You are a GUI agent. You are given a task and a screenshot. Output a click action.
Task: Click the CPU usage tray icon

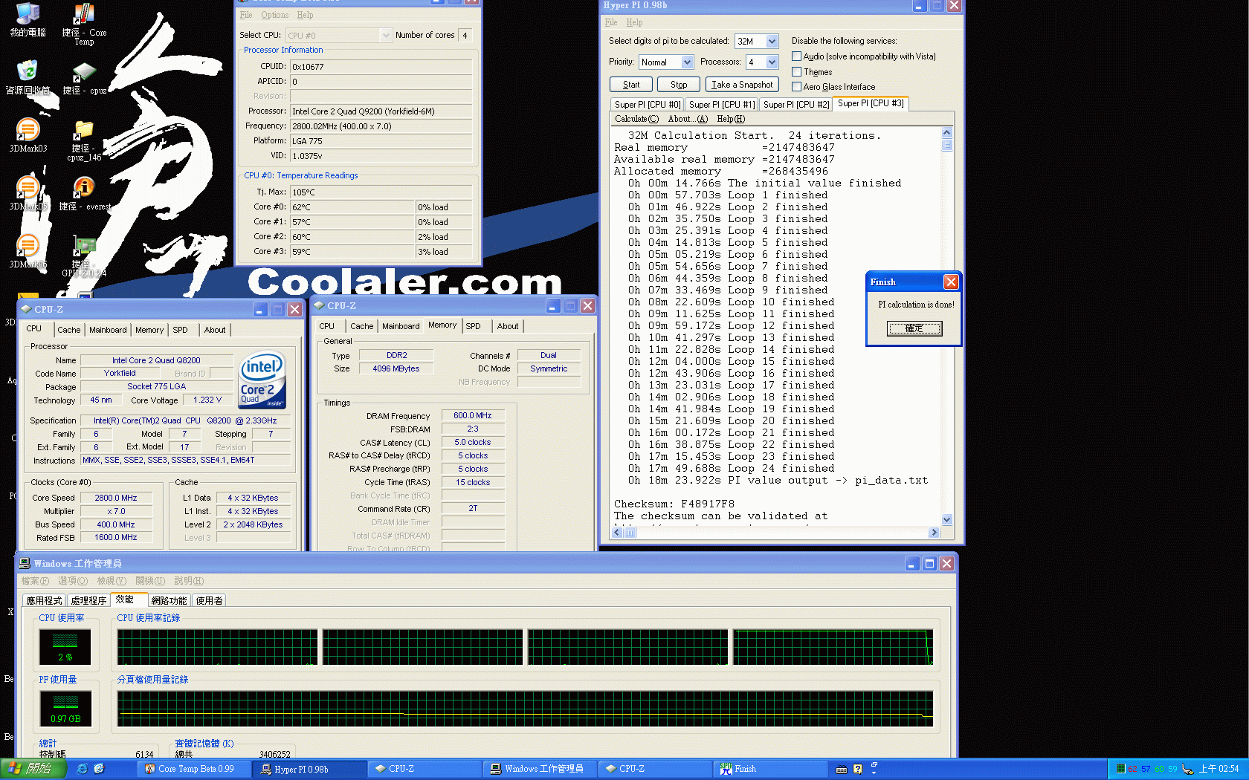coord(1121,769)
